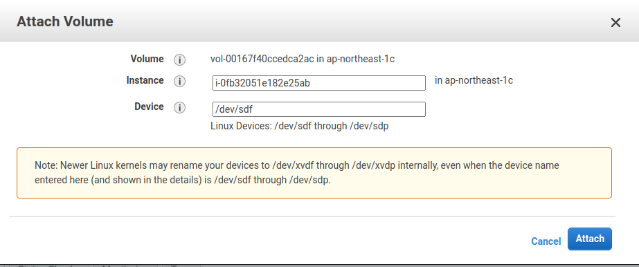Screen dimensions: 639x267
Task: Click the Instance ID input field
Action: click(319, 83)
